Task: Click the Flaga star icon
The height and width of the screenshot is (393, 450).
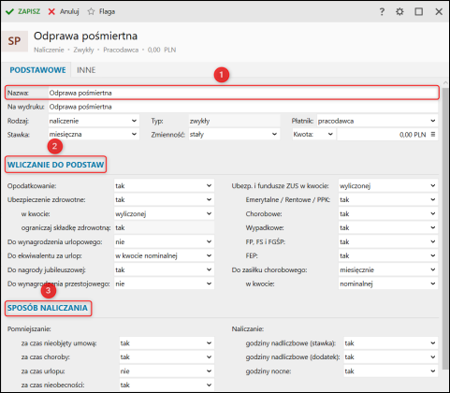Action: click(x=91, y=11)
